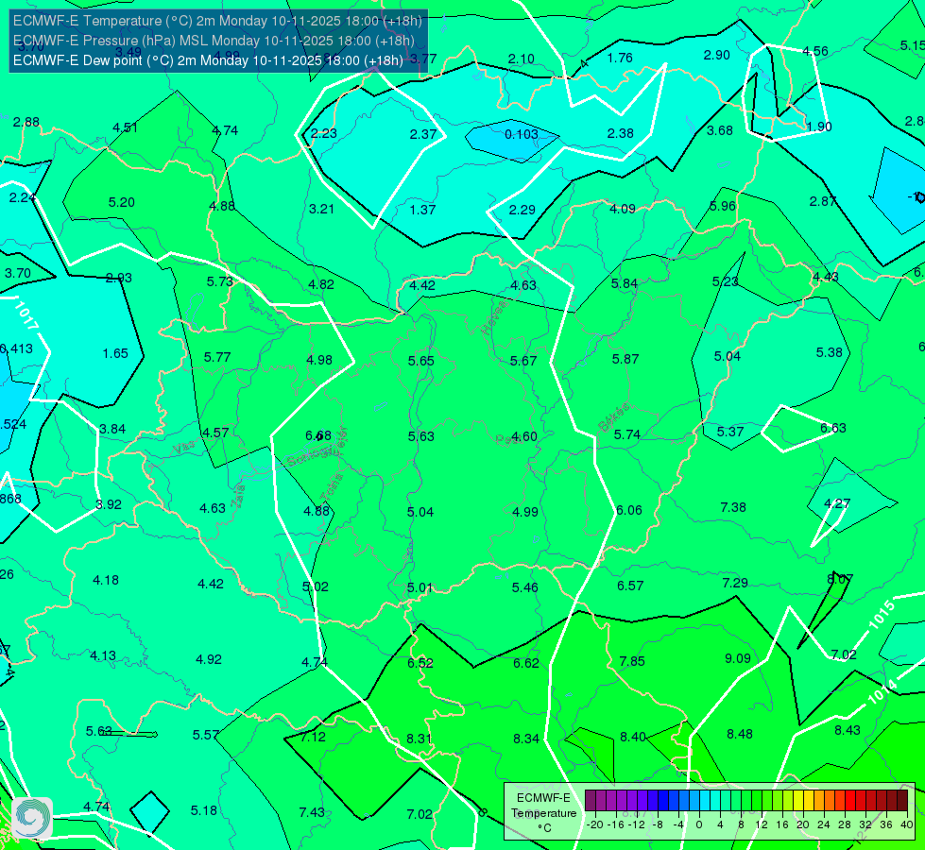The height and width of the screenshot is (850, 925).
Task: Click the Heves county label
Action: [494, 317]
